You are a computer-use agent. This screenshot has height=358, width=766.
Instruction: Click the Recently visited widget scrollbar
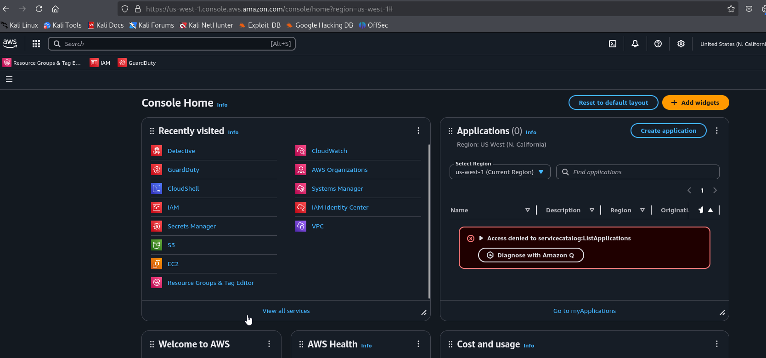[x=429, y=222]
